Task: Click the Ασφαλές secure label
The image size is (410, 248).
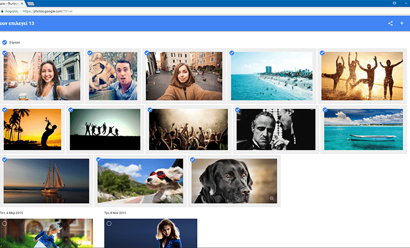Action: 12,11
